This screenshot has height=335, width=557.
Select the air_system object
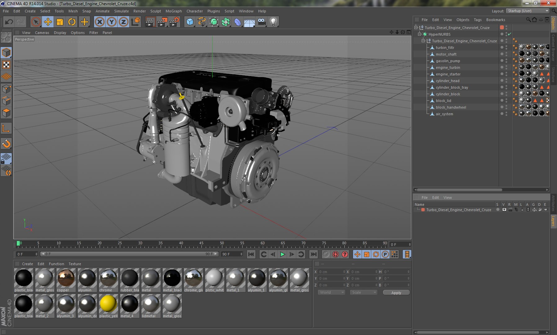pyautogui.click(x=444, y=114)
